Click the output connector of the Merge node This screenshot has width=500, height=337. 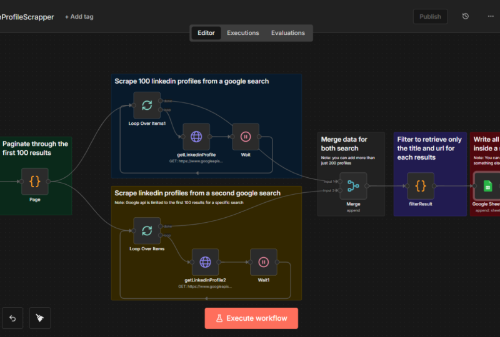coord(367,186)
